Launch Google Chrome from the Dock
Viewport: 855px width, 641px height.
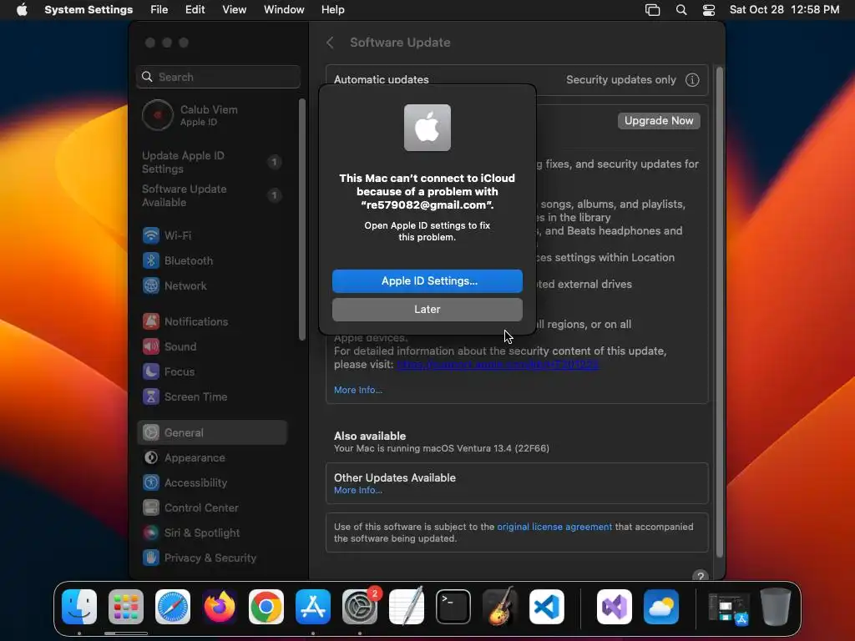266,607
